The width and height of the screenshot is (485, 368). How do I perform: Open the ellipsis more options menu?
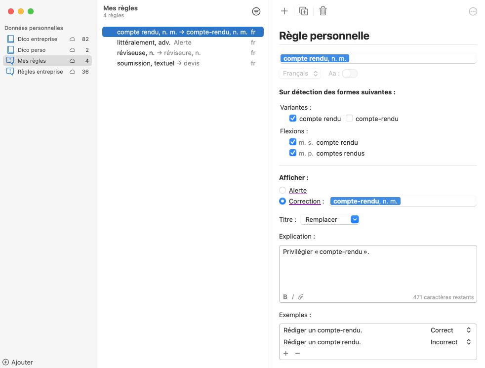point(473,11)
